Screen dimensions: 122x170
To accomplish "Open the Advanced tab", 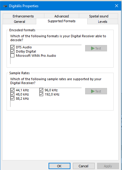I will 61,16.
